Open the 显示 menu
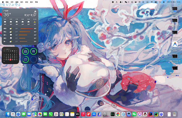 (22, 2)
